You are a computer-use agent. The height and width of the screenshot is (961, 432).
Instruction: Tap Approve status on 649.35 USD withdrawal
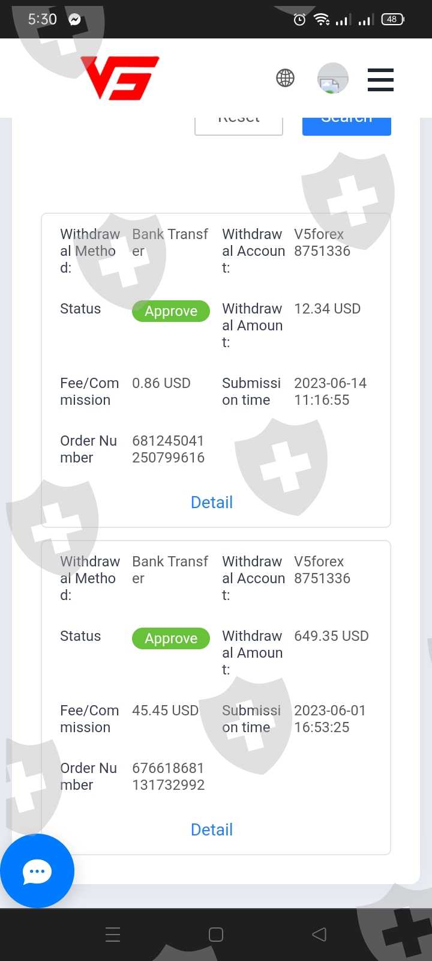click(x=171, y=638)
